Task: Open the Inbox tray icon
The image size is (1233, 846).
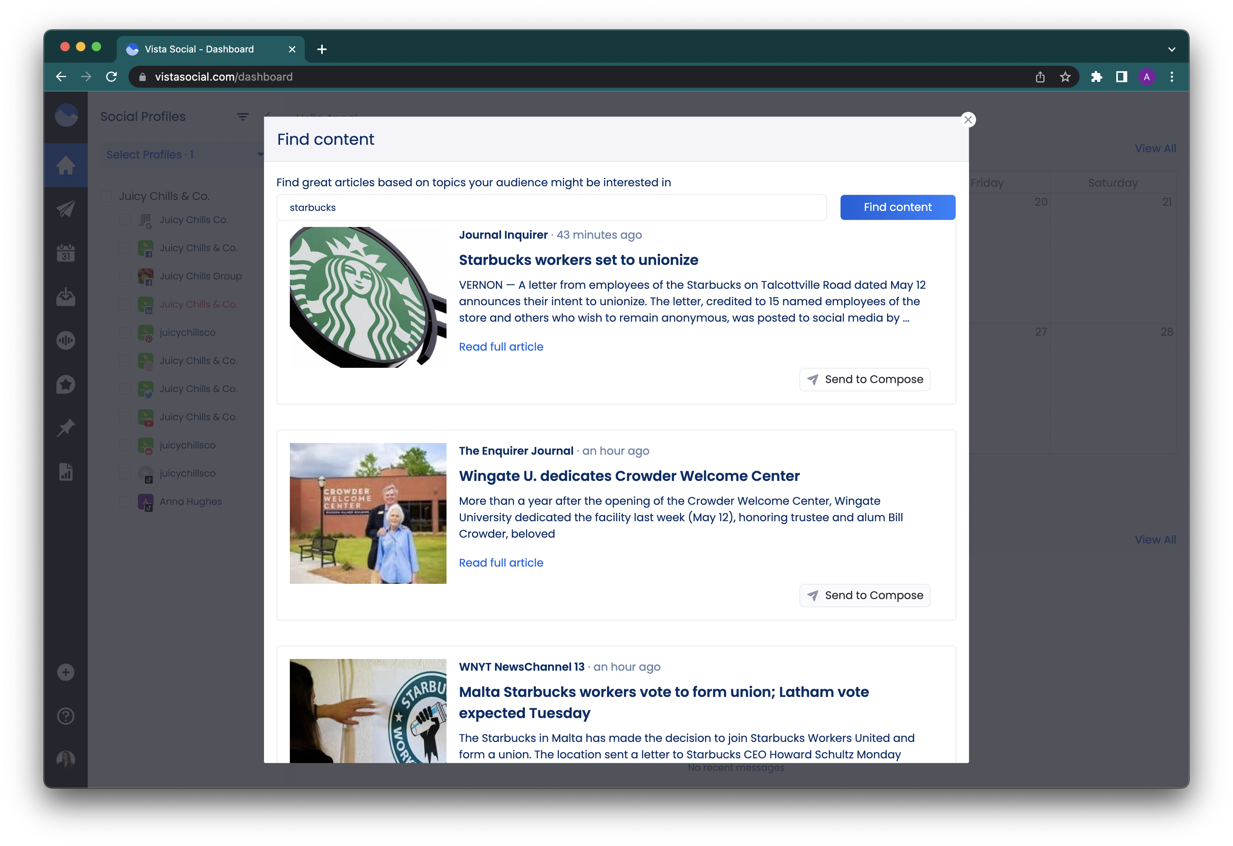Action: (66, 297)
